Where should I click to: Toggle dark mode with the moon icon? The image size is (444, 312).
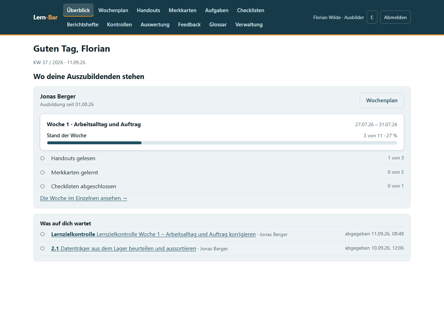[372, 17]
